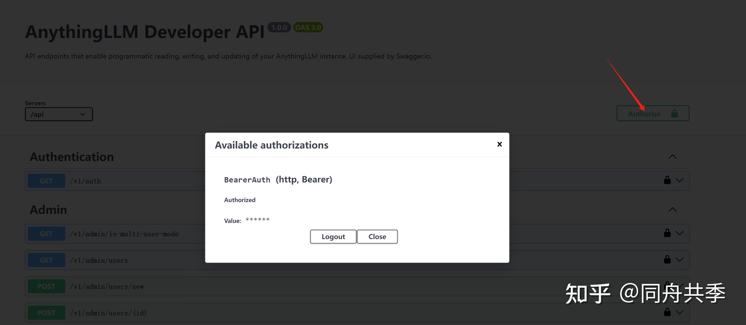Select the /v1/admin/is-multi-user-mode path text

tap(124, 234)
